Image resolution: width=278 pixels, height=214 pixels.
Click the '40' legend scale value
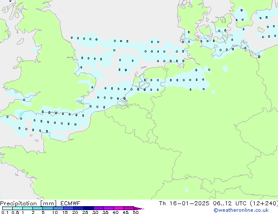pyautogui.click(x=115, y=212)
